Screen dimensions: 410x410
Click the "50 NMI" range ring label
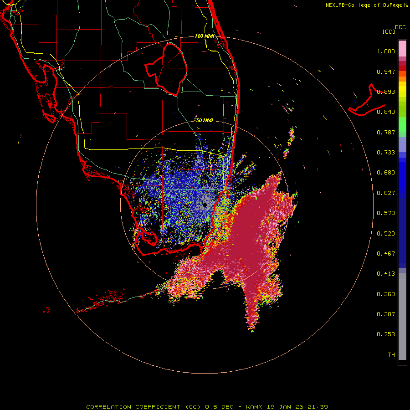pos(205,120)
